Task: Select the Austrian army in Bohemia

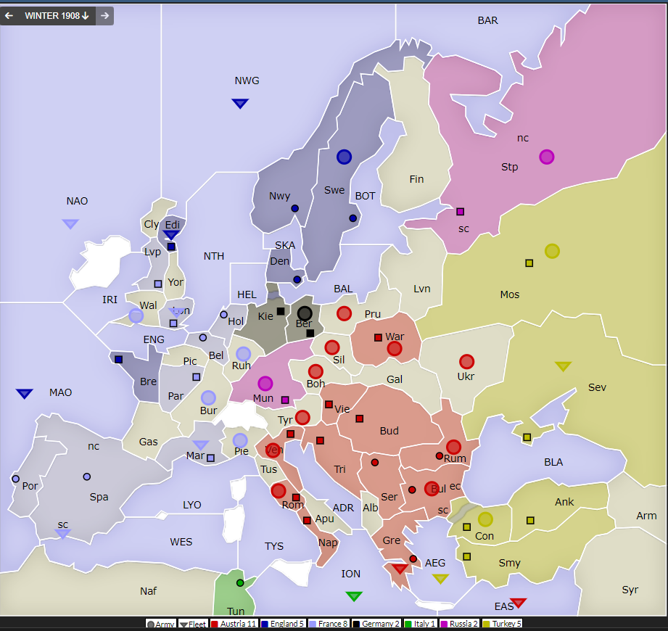Action: [316, 371]
